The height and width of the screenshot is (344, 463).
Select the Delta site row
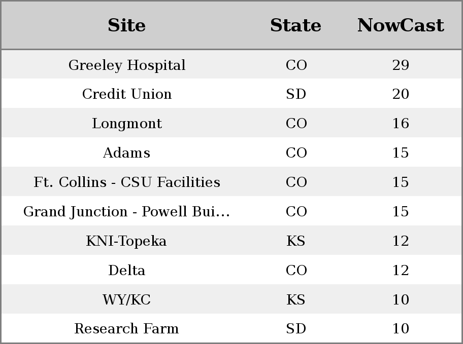tap(231, 270)
